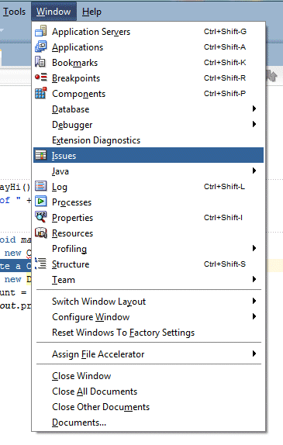Screen dimensions: 283x445
Task: Open the Resources label
Action: click(72, 233)
